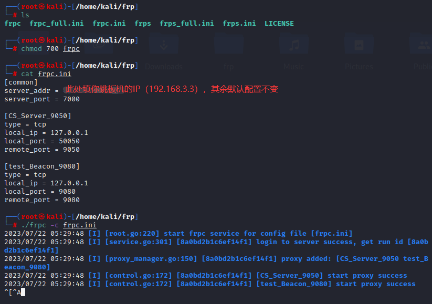Click the [test_Beacon_9080] section header
Screen dimensions: 432x304
click(42, 166)
